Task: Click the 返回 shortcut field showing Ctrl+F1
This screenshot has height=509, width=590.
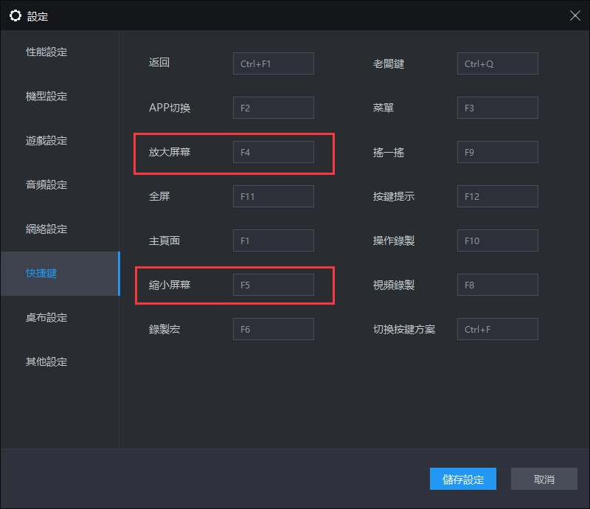Action: (274, 63)
